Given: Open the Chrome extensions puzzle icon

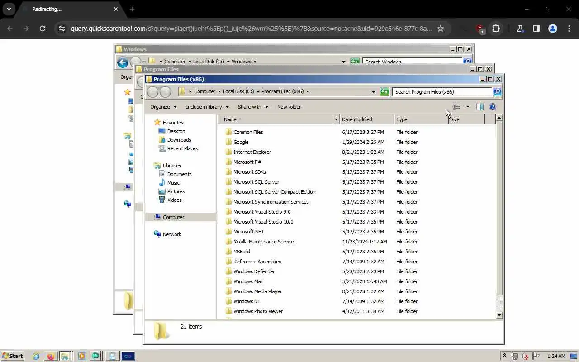Looking at the screenshot, I should [x=496, y=29].
